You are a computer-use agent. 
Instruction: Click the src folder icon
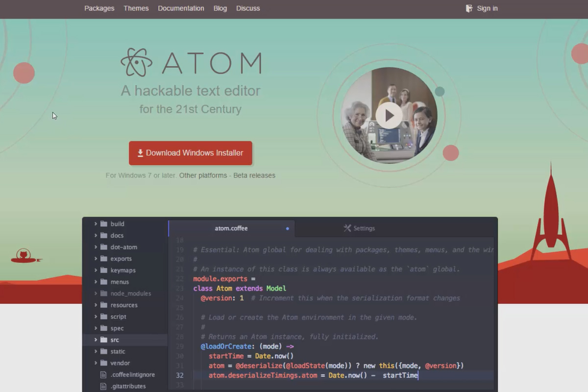point(103,340)
